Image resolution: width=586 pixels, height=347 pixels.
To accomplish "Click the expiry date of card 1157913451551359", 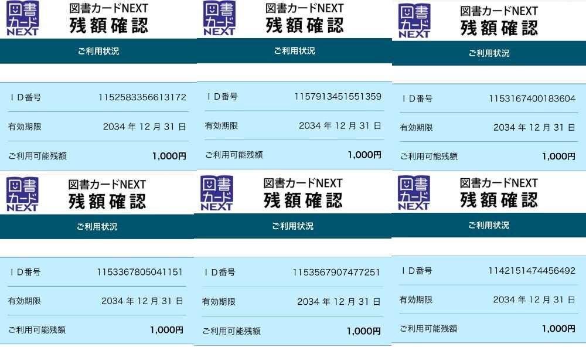I will point(340,126).
